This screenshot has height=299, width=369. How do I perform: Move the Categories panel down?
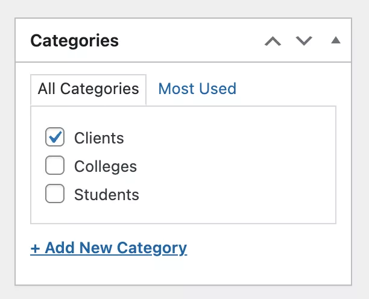tap(304, 41)
